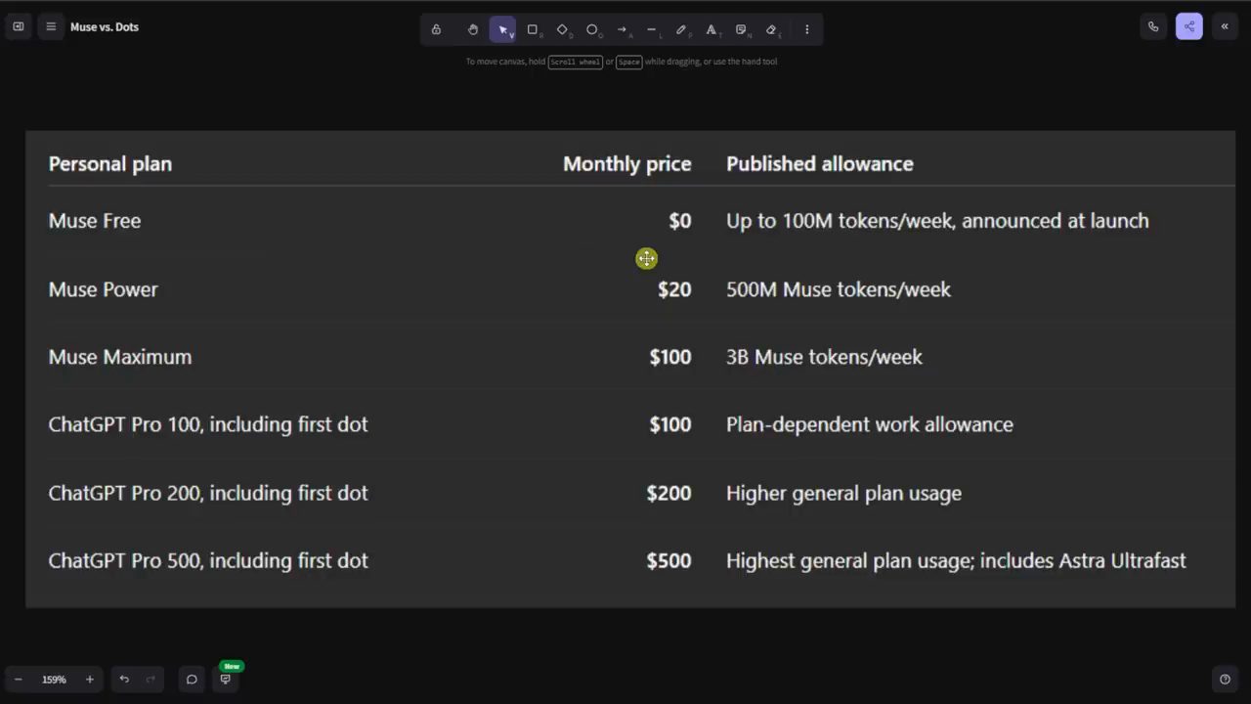Click 'ChatGPT Pro 500, including first dot'
Screen dimensions: 1251x704
(208, 560)
